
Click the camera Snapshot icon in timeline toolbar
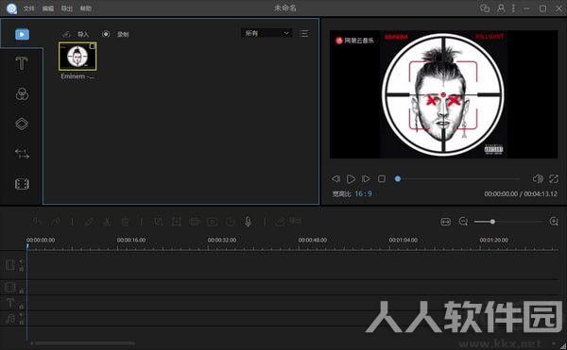pyautogui.click(x=213, y=222)
